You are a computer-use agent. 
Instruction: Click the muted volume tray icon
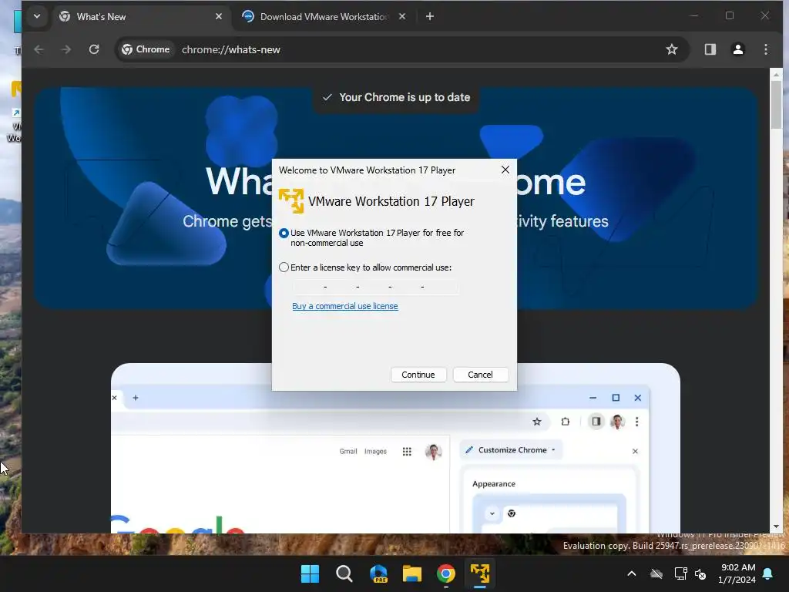click(x=700, y=573)
